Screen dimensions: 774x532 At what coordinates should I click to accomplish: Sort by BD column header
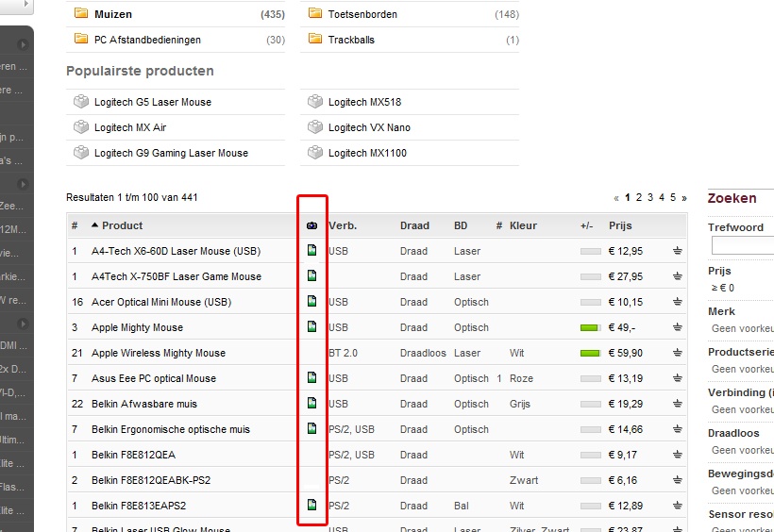461,225
